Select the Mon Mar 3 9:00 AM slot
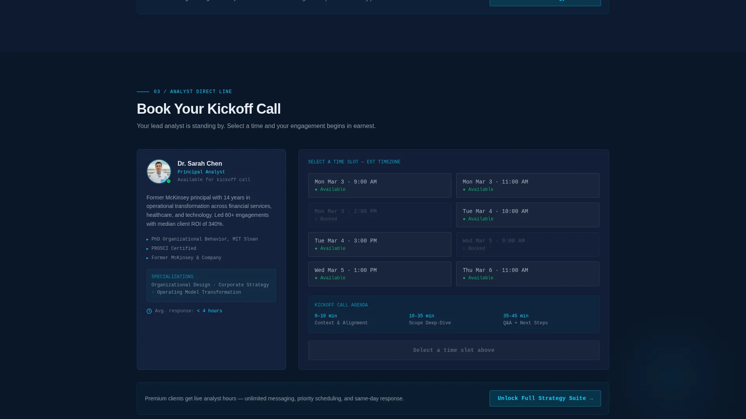 click(x=380, y=185)
